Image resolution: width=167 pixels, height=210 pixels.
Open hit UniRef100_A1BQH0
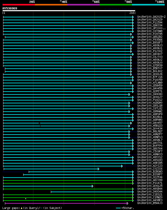150,103
